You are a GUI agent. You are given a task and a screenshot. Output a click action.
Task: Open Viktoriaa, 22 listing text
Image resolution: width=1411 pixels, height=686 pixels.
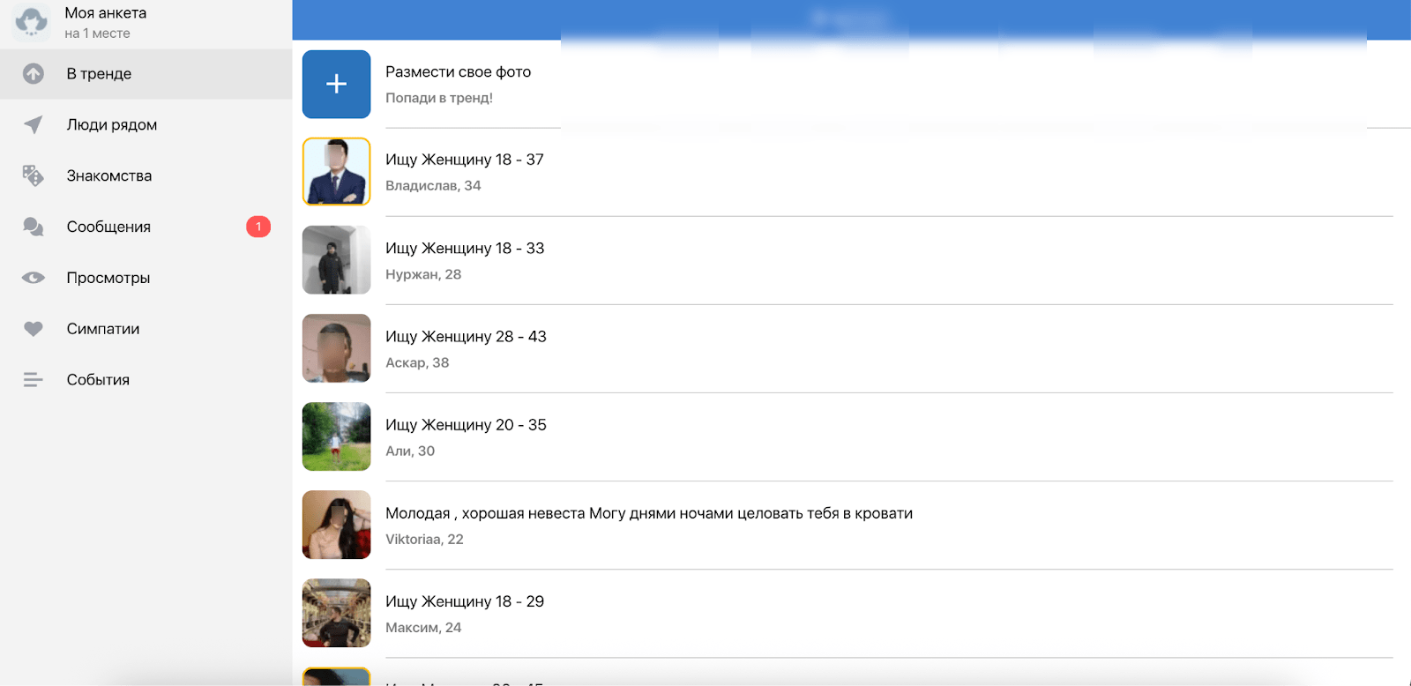648,514
